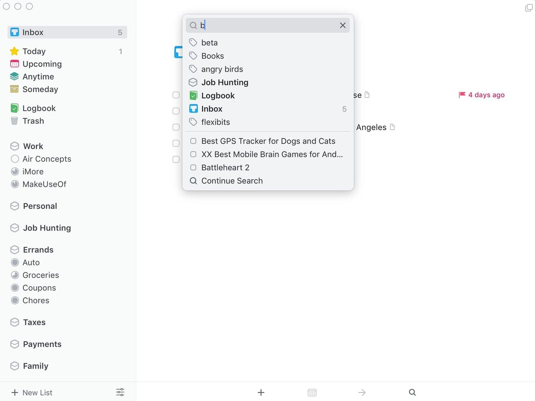Toggle checkbox for XX Best Mobile Brain Games

pyautogui.click(x=193, y=154)
